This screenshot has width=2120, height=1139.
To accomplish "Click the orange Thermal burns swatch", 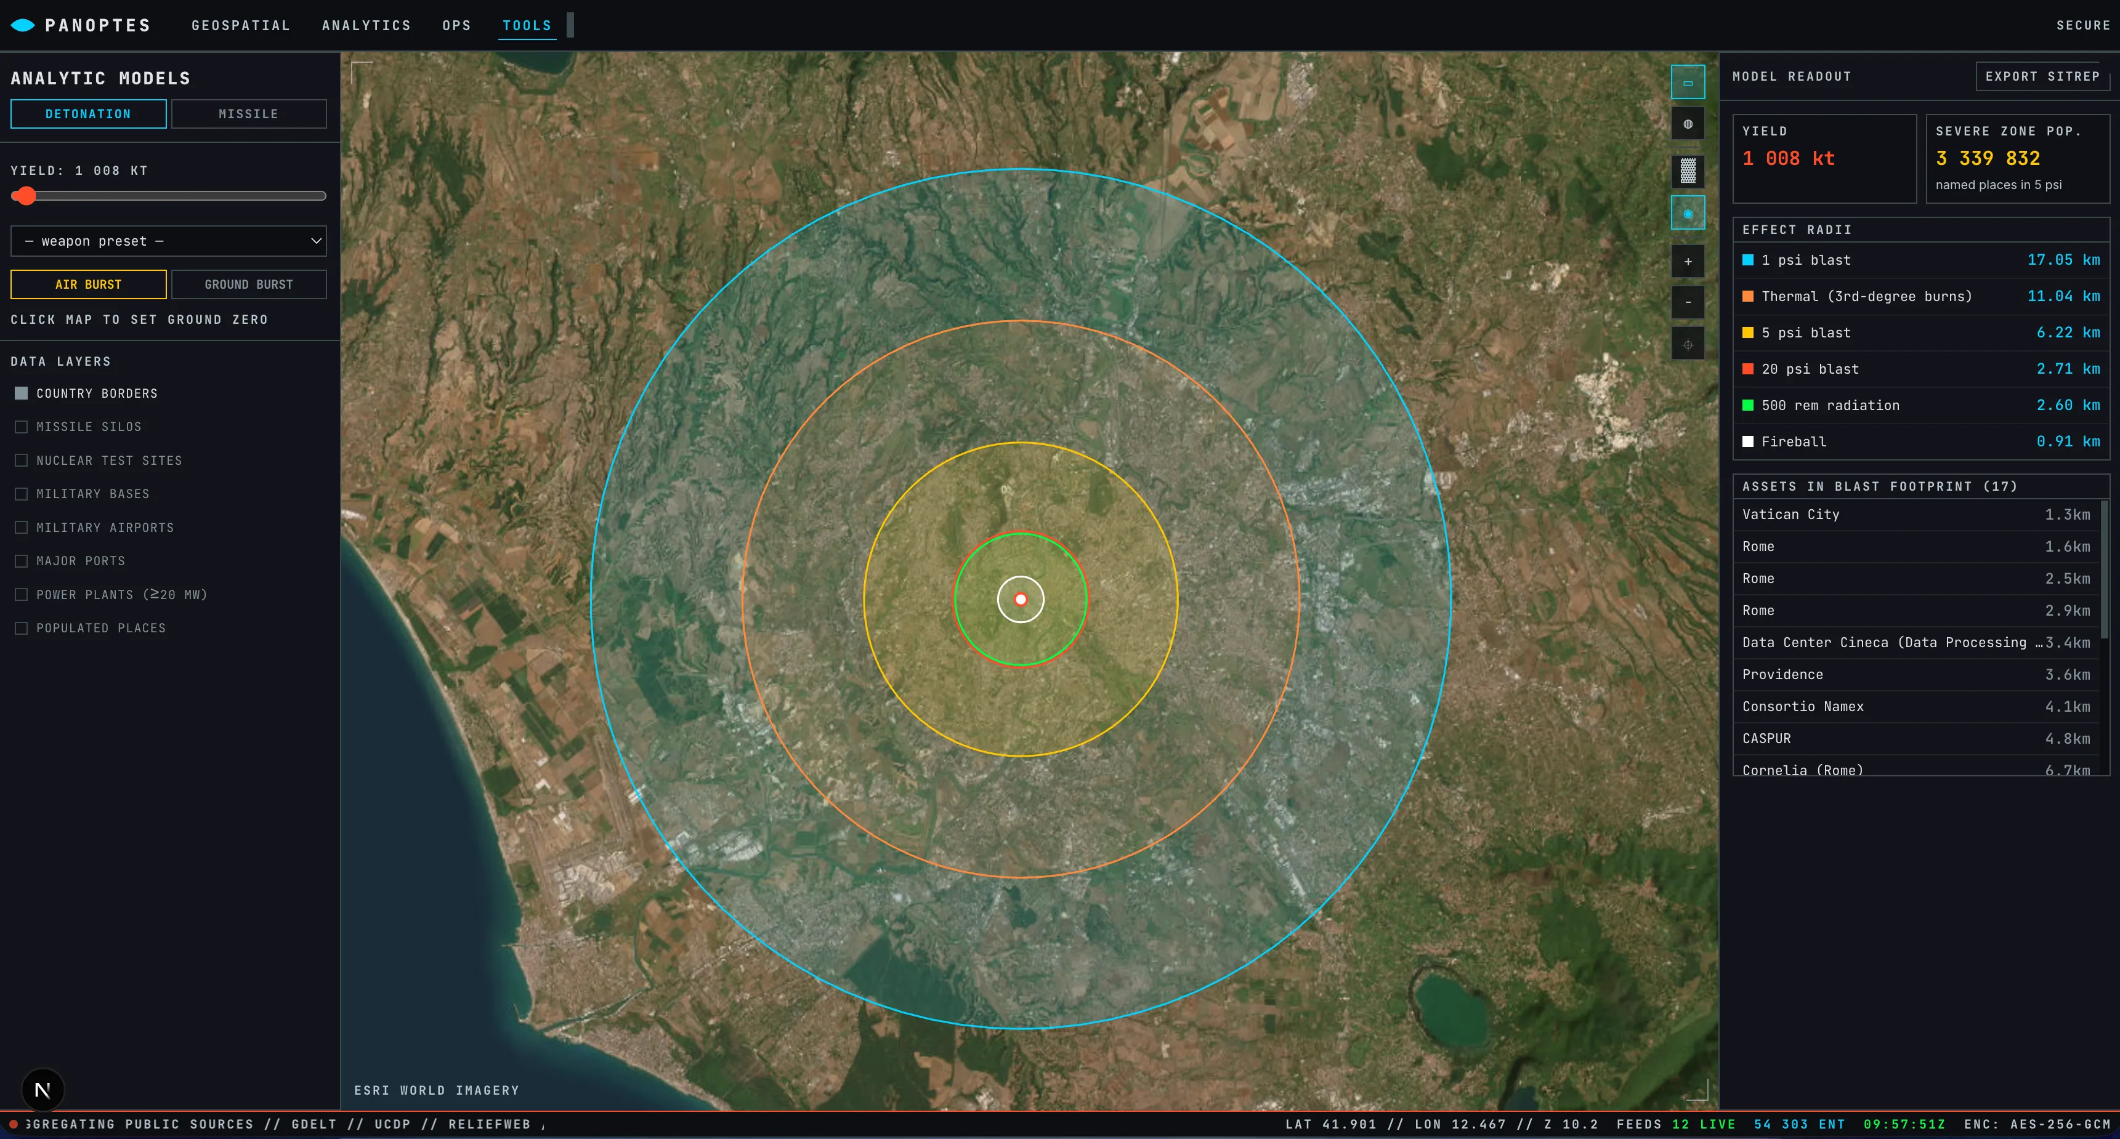I will coord(1748,296).
